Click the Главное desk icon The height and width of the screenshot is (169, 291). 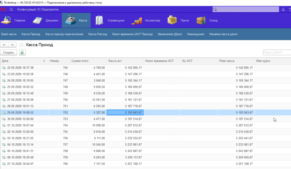point(6,20)
